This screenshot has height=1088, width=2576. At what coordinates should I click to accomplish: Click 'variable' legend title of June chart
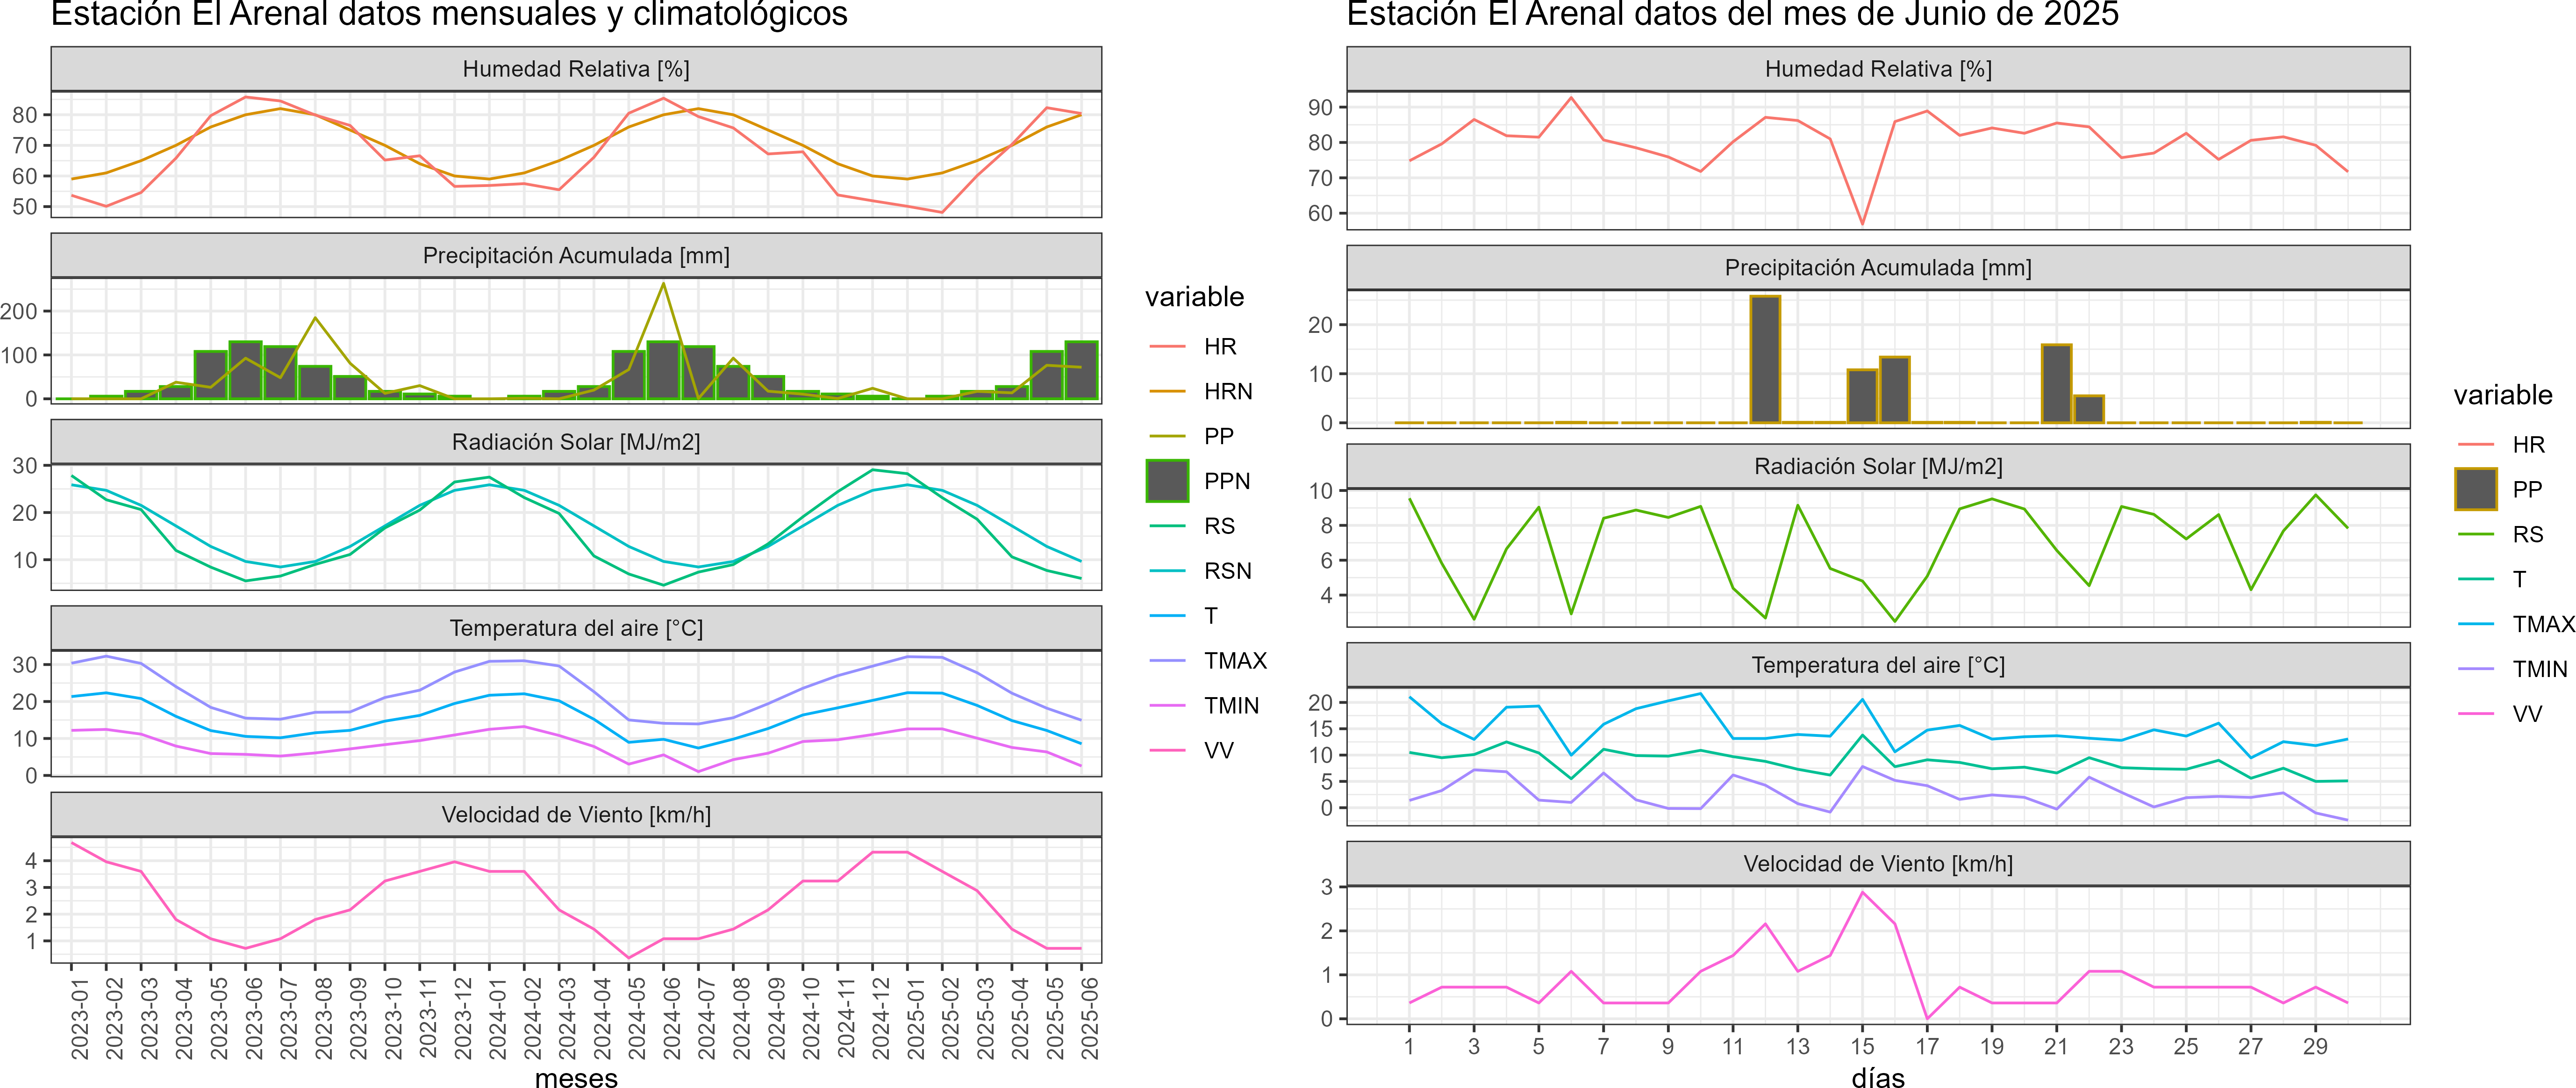click(x=2503, y=395)
